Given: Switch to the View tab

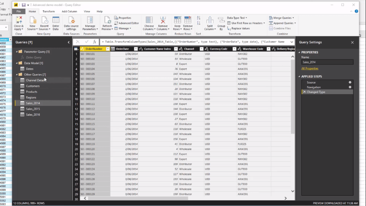Looking at the screenshot, I should click(87, 11).
